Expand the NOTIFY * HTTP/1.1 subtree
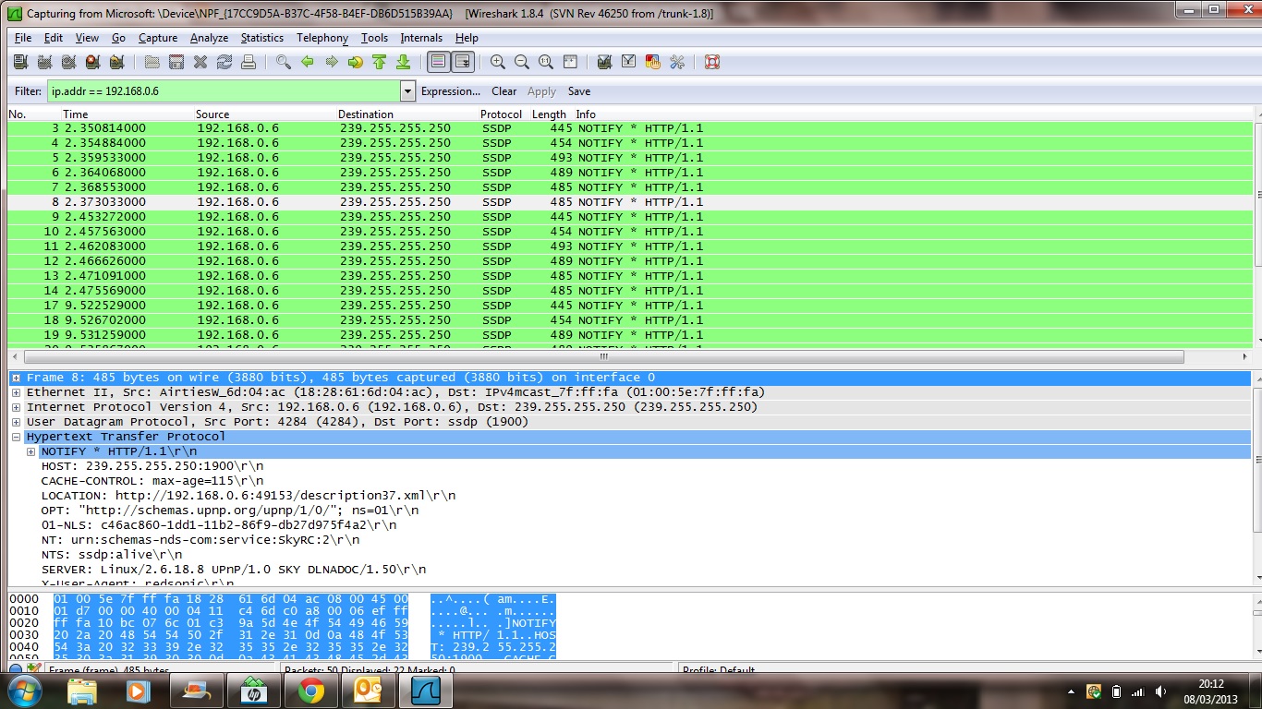1262x709 pixels. tap(30, 451)
